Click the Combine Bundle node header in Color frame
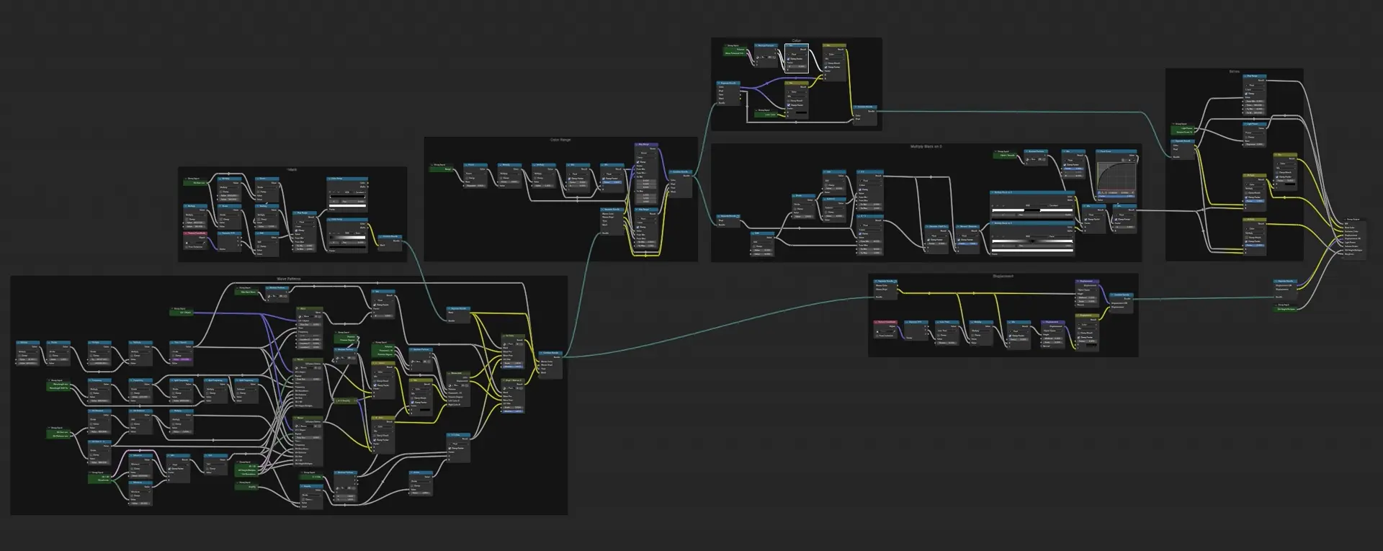 point(865,107)
